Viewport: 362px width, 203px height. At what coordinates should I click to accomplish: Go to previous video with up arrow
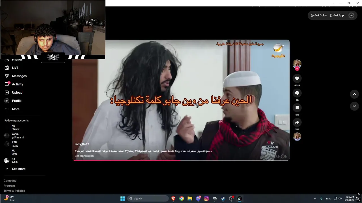[x=354, y=94]
